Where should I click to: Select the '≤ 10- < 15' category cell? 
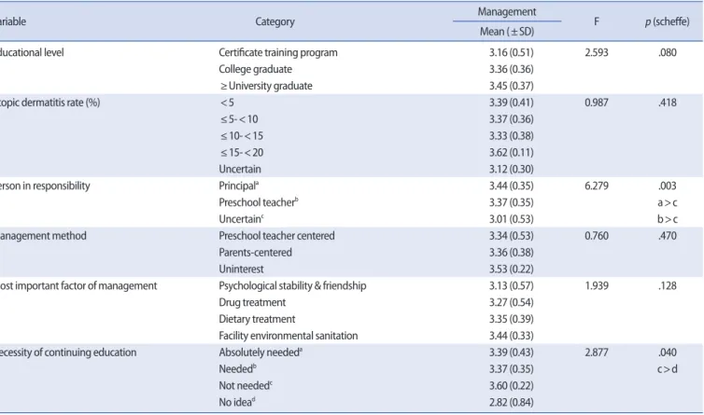tap(242, 136)
